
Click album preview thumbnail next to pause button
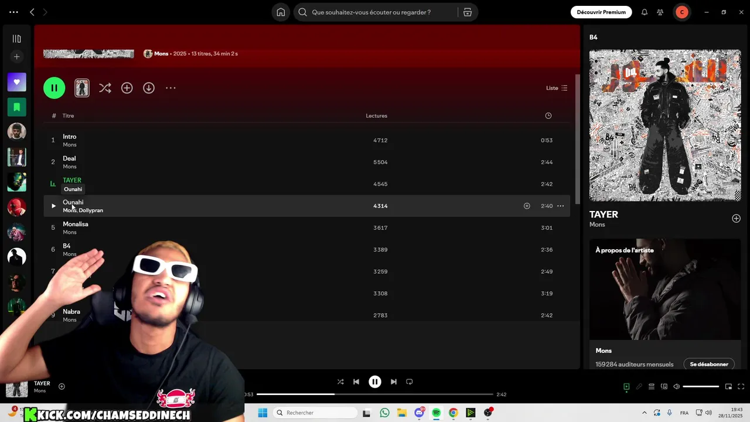point(82,88)
